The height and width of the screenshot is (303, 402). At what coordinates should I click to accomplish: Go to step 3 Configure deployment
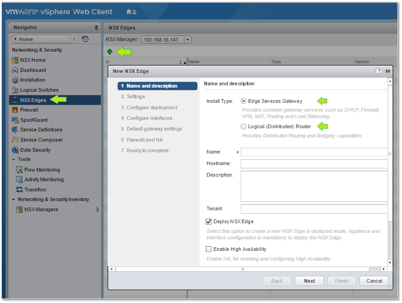[x=149, y=108]
